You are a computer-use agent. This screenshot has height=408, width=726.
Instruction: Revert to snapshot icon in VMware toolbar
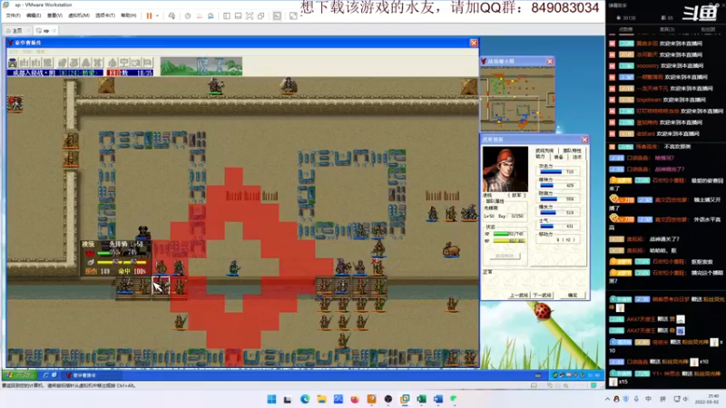click(x=200, y=15)
